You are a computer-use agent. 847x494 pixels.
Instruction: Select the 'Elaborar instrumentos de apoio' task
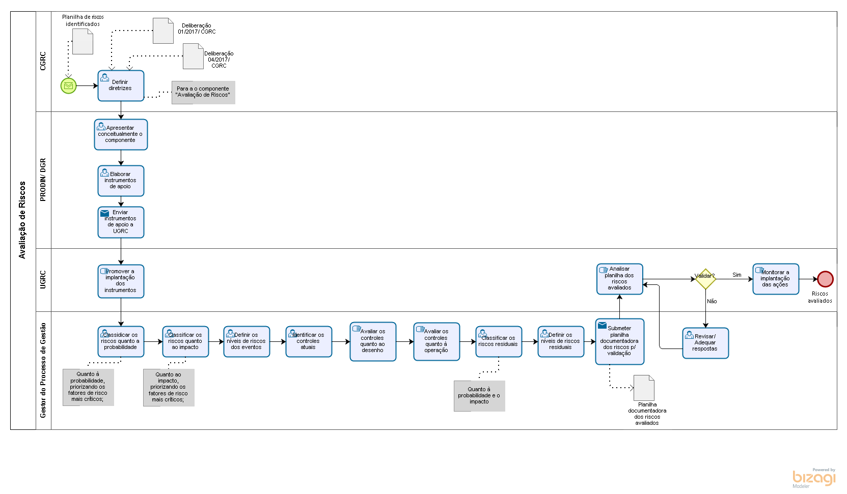[x=121, y=181]
